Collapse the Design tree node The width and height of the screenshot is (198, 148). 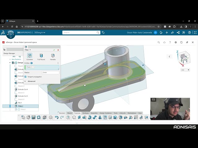(x=10, y=63)
